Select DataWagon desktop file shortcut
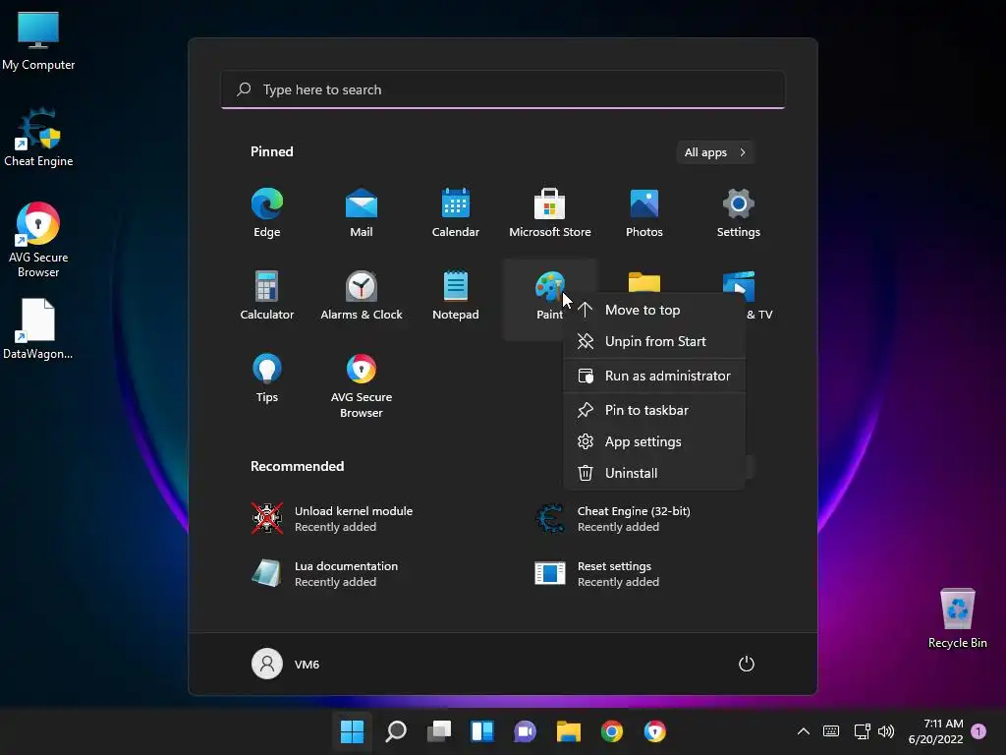Image resolution: width=1006 pixels, height=755 pixels. tap(38, 328)
